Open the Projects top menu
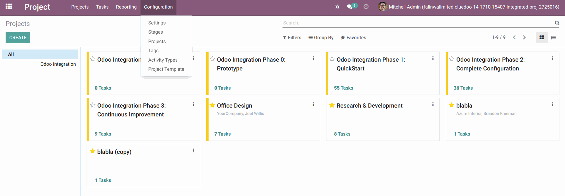 (80, 7)
